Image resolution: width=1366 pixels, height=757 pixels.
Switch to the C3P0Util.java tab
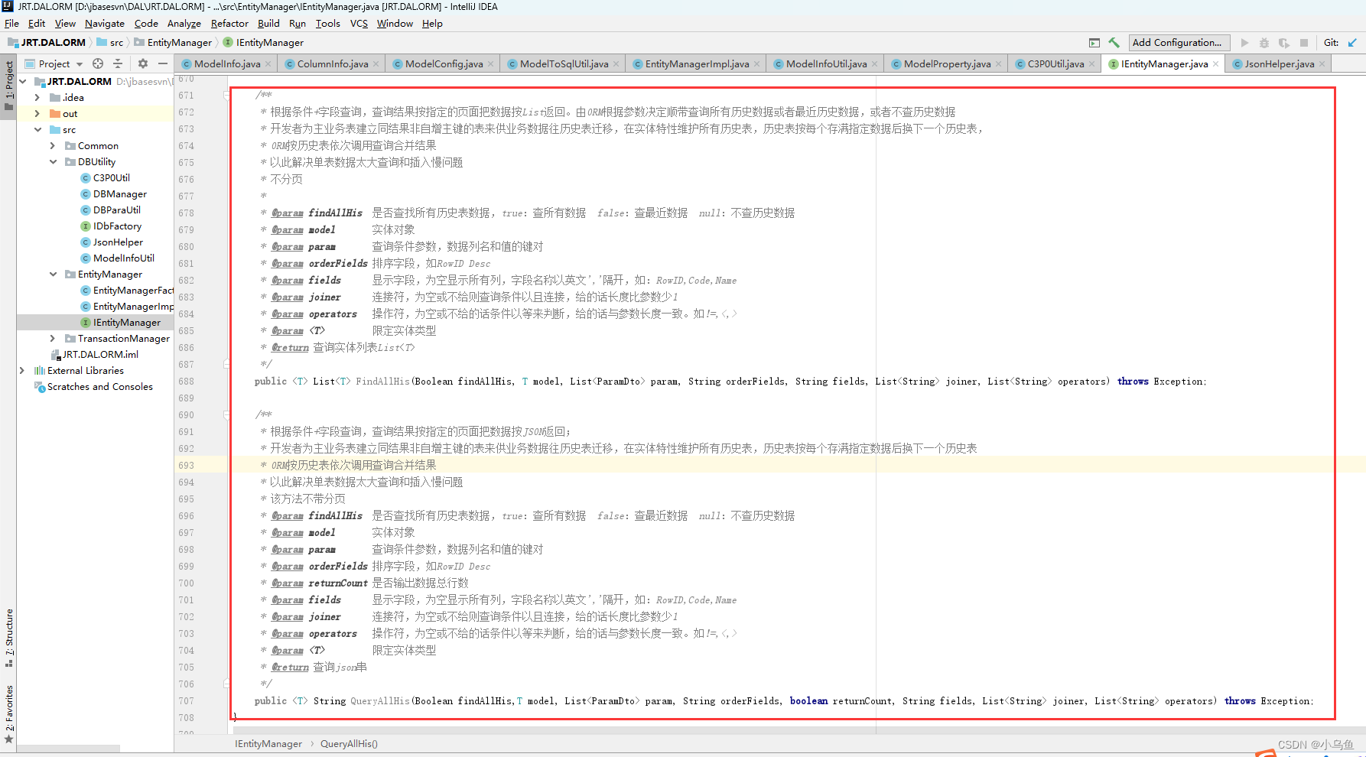pyautogui.click(x=1055, y=64)
